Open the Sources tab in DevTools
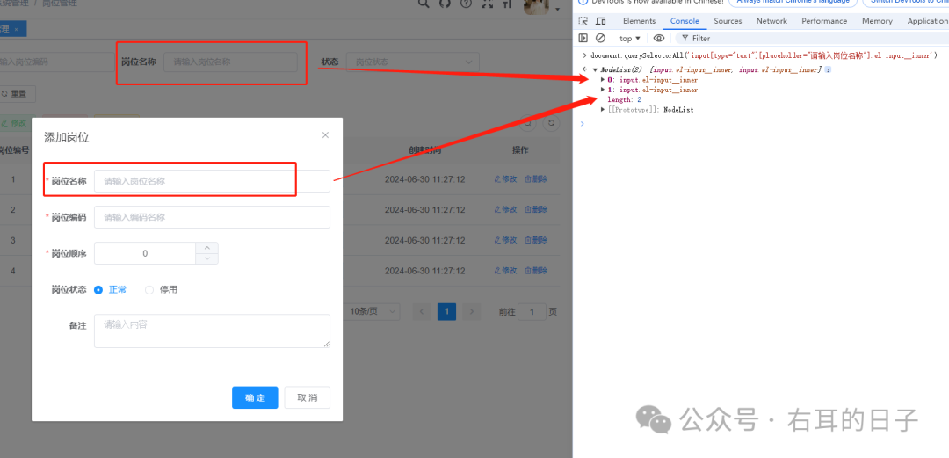This screenshot has width=949, height=458. pos(728,21)
